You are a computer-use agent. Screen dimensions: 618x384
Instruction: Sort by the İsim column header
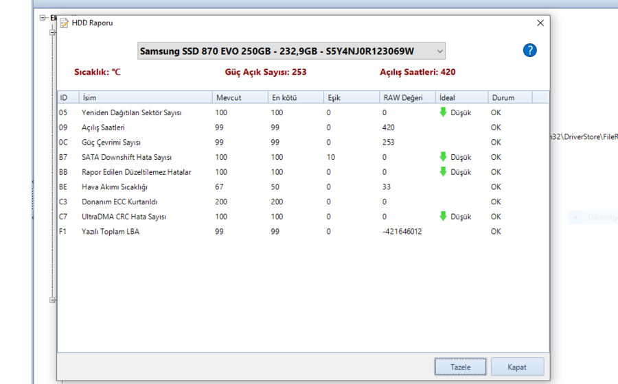tap(146, 97)
